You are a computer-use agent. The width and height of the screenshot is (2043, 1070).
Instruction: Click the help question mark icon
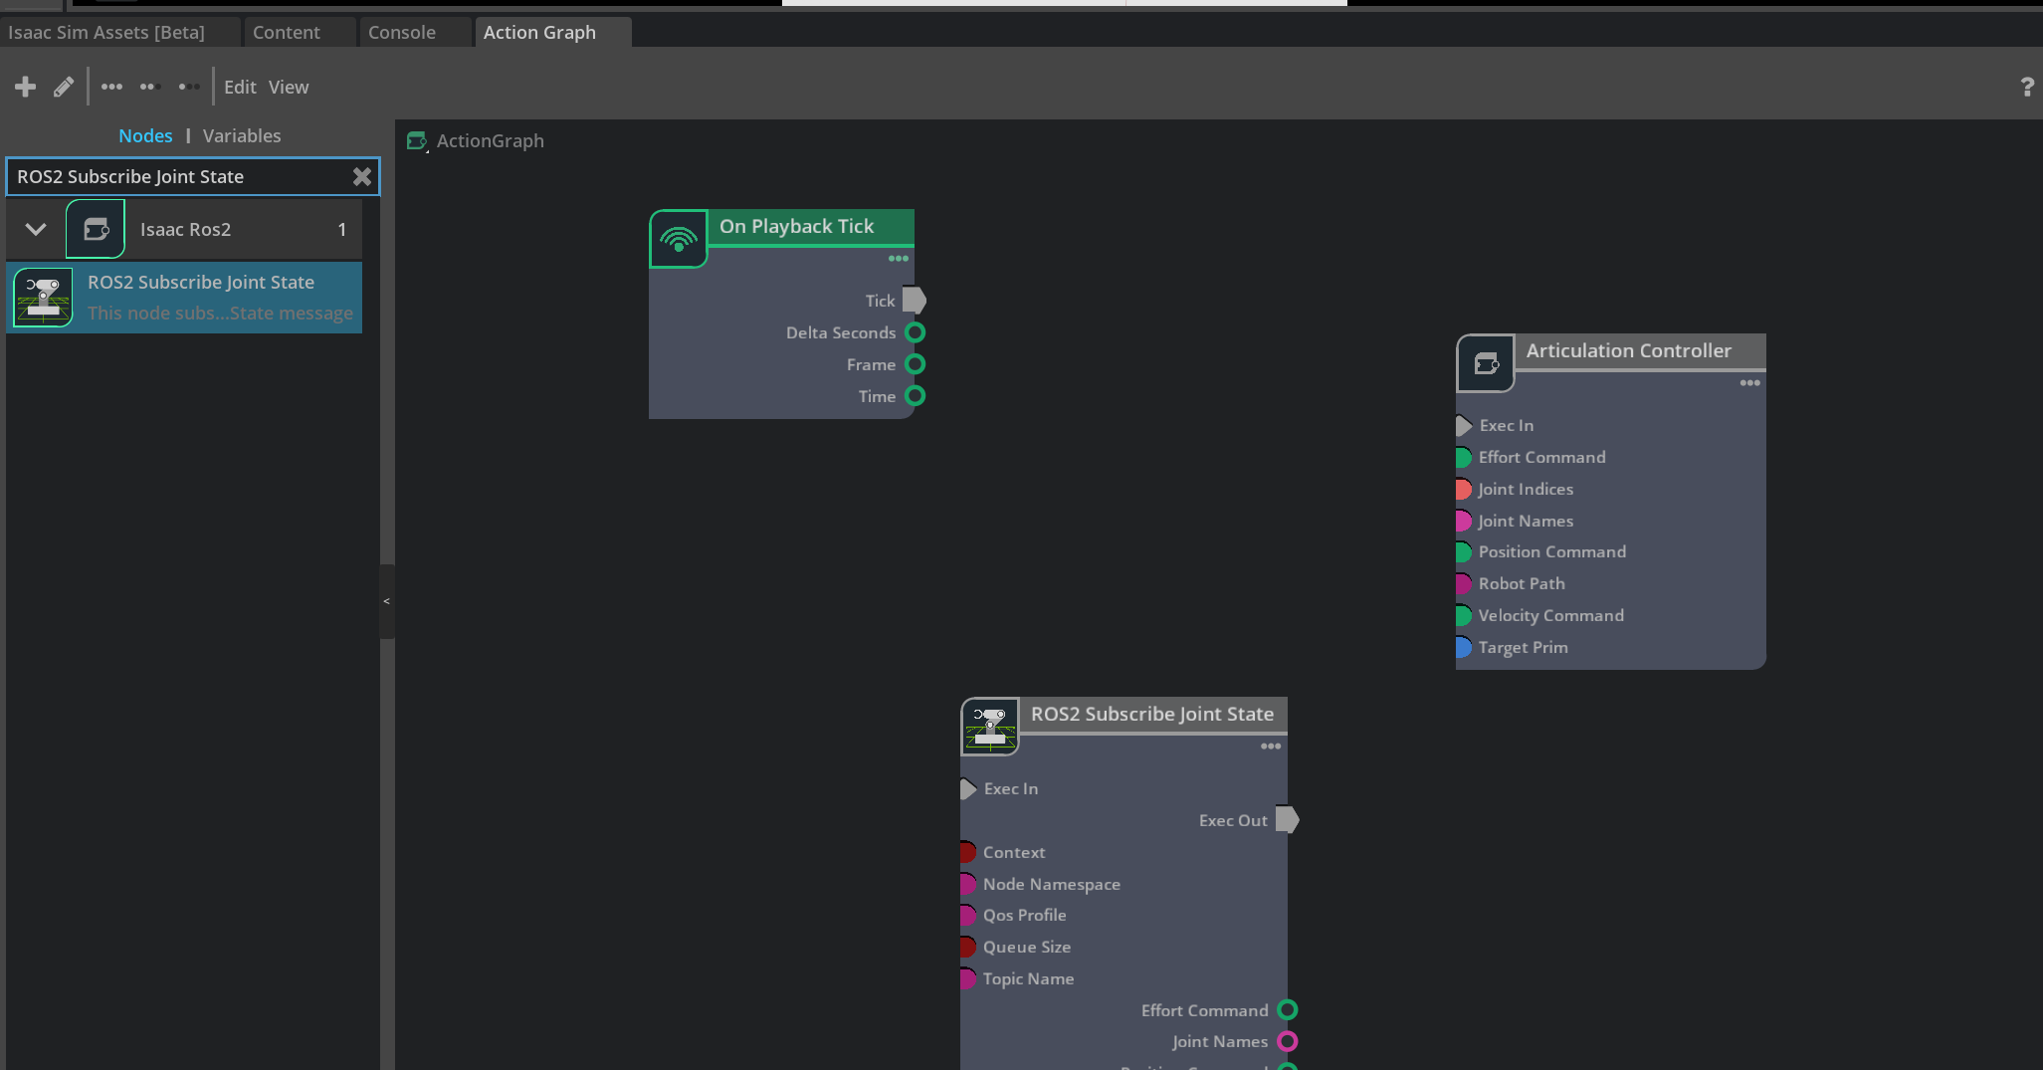2027,87
